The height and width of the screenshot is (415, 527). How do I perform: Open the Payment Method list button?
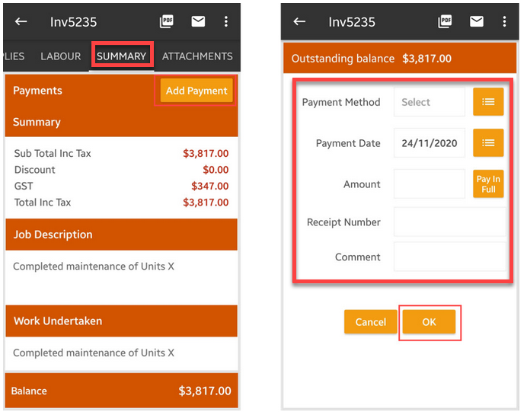488,102
